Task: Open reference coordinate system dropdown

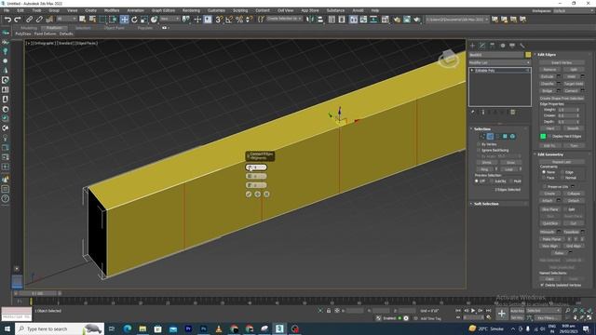Action: point(169,19)
